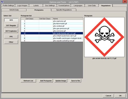Click row number 1 cell
Image resolution: width=128 pixels, height=99 pixels.
point(23,21)
